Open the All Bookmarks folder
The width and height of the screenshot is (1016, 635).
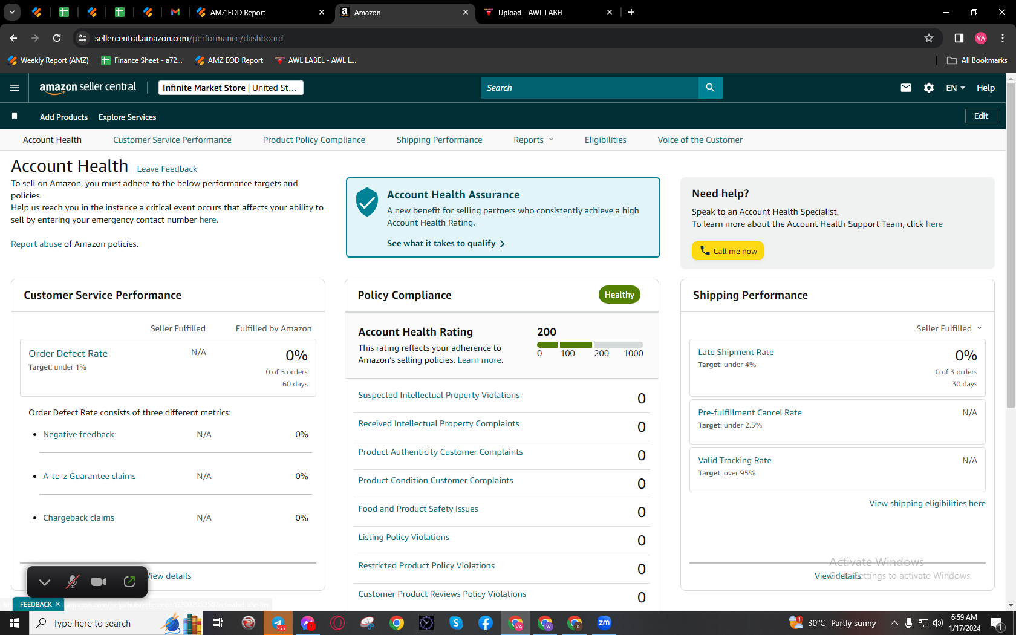pyautogui.click(x=977, y=60)
